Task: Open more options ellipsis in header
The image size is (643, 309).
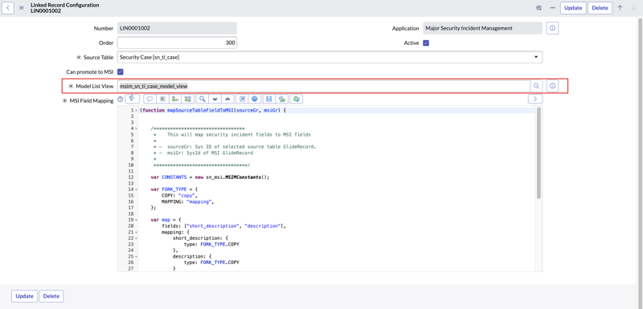Action: coord(552,8)
